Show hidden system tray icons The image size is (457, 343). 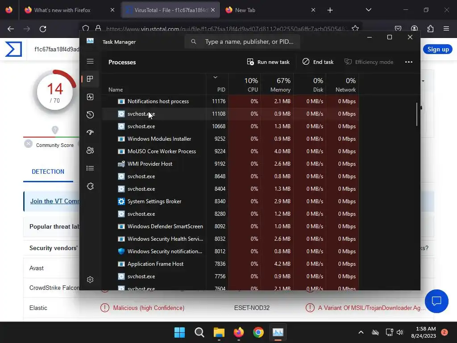pos(361,332)
